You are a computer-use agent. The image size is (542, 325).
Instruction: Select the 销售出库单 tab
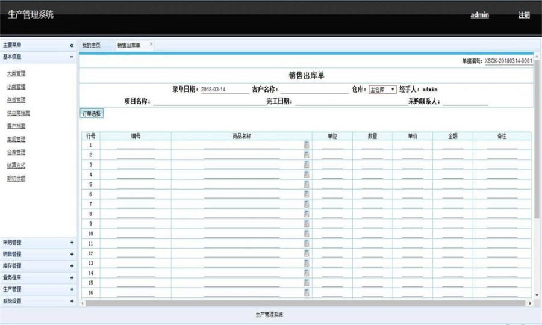[129, 45]
